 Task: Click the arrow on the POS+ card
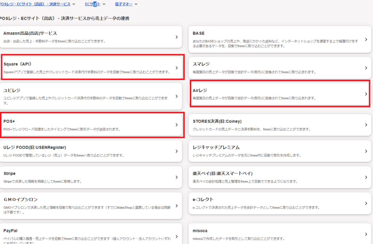point(177,125)
